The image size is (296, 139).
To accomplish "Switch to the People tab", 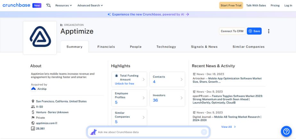I will pyautogui.click(x=136, y=47).
